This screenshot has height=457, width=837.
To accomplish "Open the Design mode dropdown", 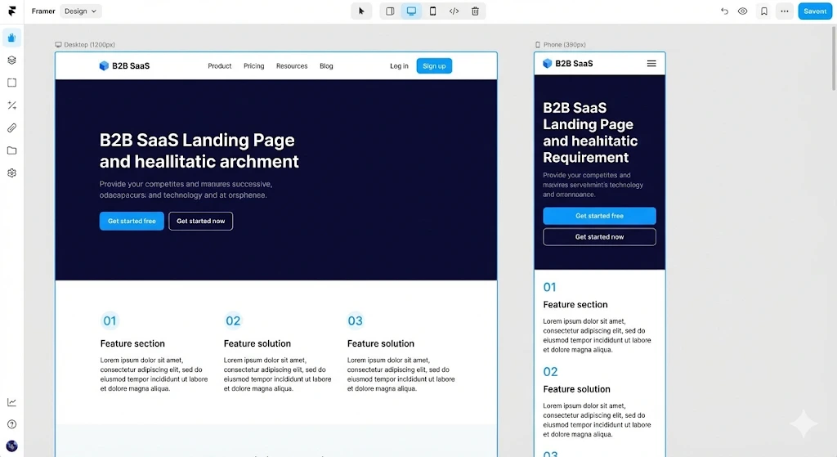I will [x=81, y=11].
